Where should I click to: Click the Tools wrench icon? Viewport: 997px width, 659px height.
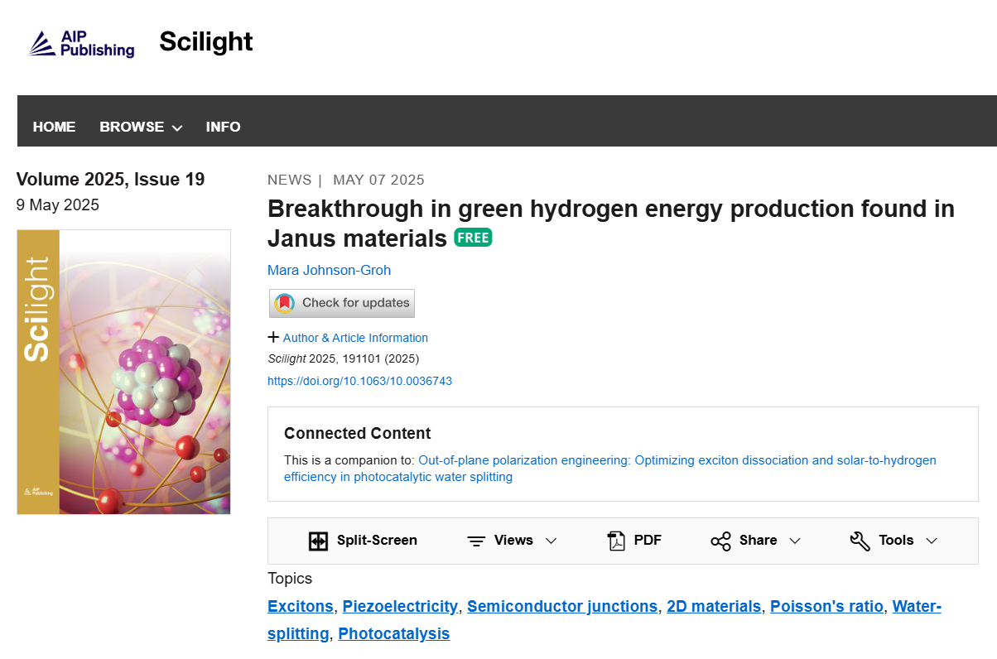click(x=860, y=541)
